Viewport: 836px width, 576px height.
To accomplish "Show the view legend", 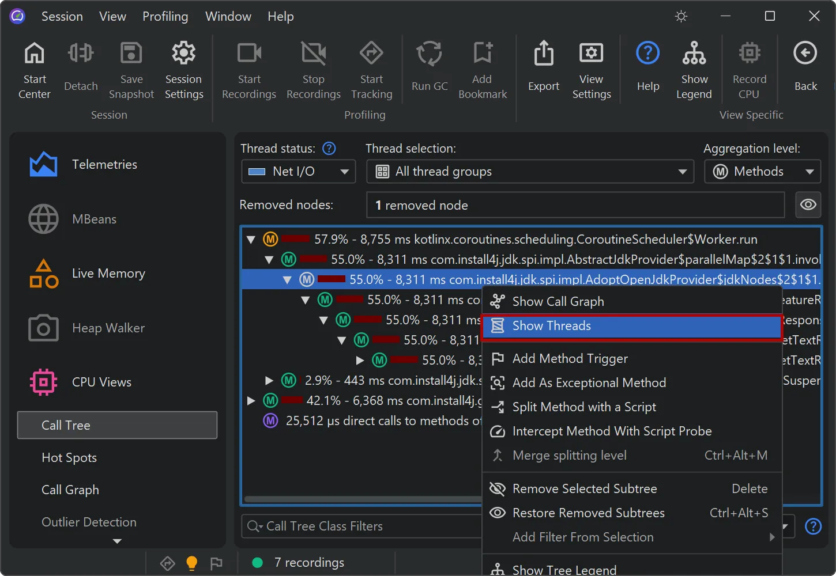I will pyautogui.click(x=694, y=69).
